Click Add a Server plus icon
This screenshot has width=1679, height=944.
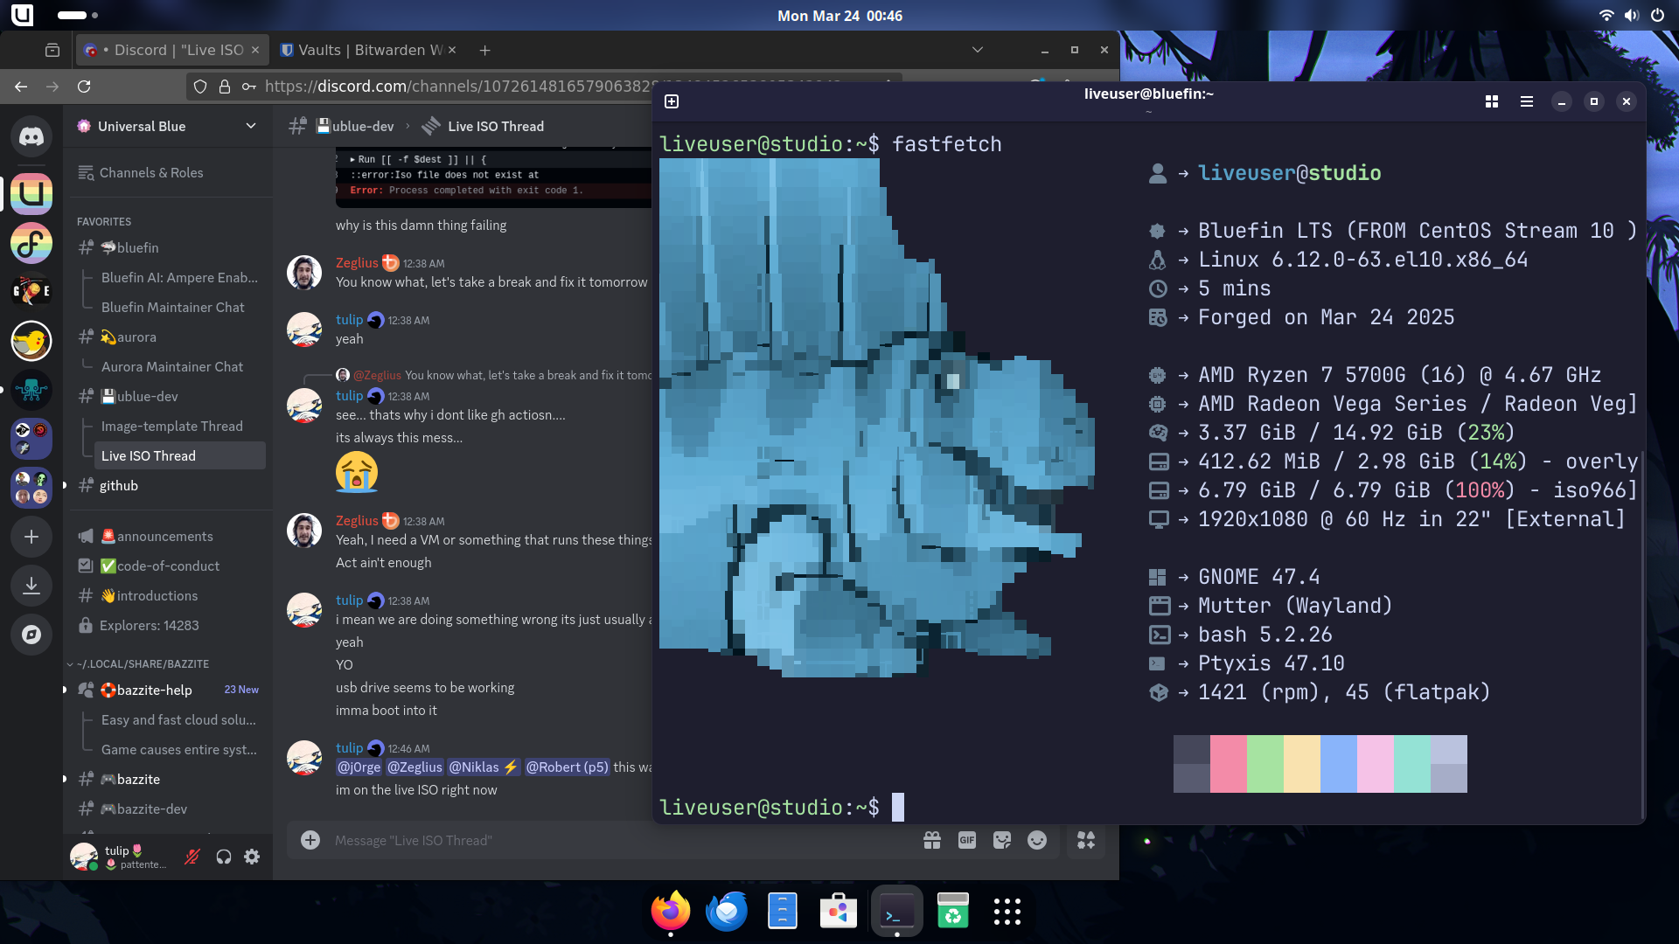click(31, 537)
